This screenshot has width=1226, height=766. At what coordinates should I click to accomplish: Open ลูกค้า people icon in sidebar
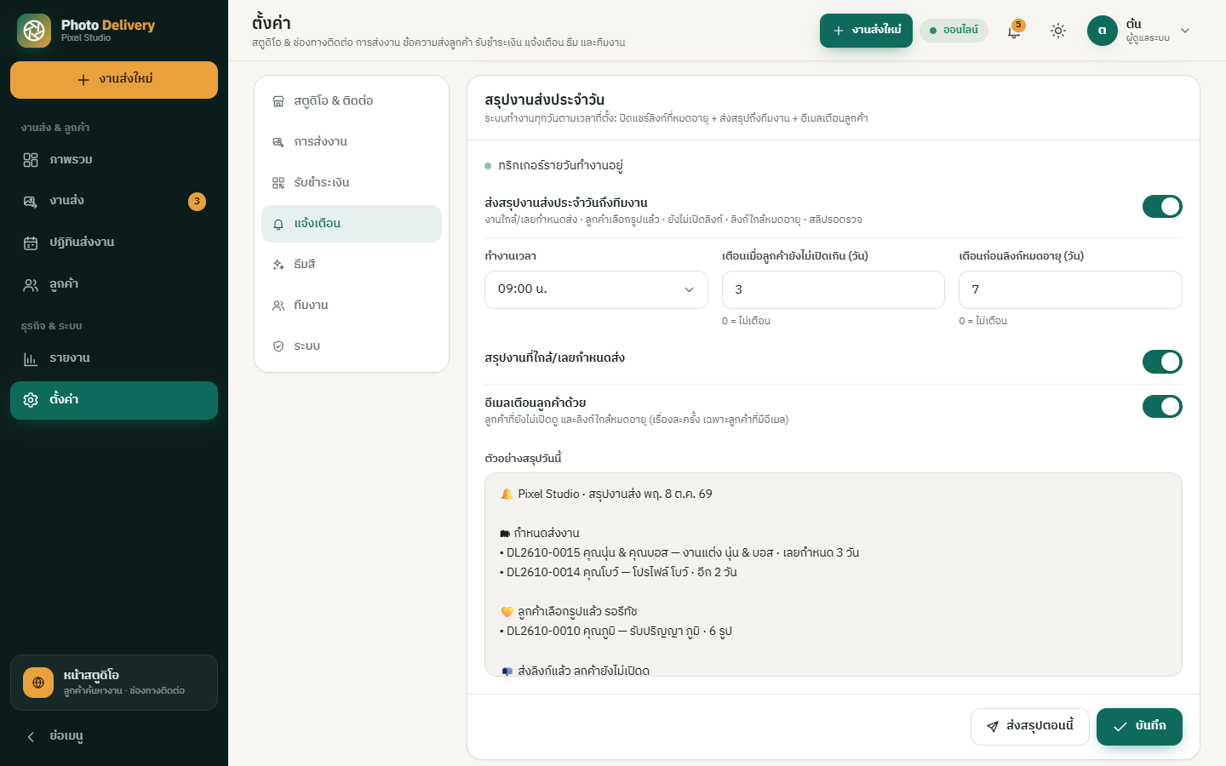(31, 284)
